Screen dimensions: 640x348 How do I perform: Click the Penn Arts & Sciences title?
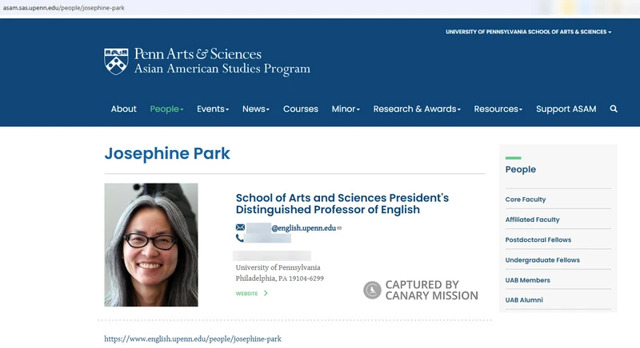coord(198,53)
